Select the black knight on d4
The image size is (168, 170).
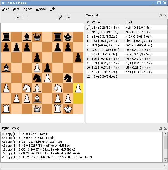37,78
